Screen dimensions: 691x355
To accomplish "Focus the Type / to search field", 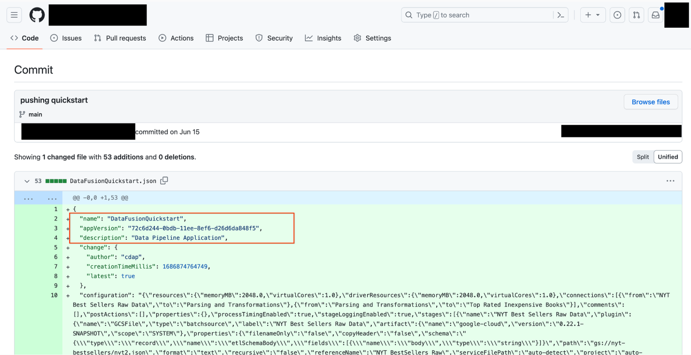I will [x=485, y=15].
